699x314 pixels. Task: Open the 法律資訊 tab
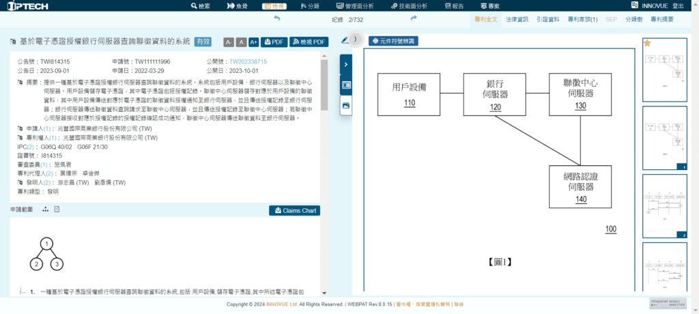coord(519,19)
